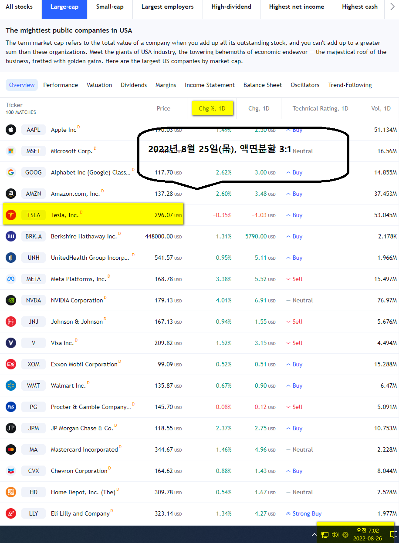Switch to the Oscillators column set
399x543 pixels.
[305, 85]
